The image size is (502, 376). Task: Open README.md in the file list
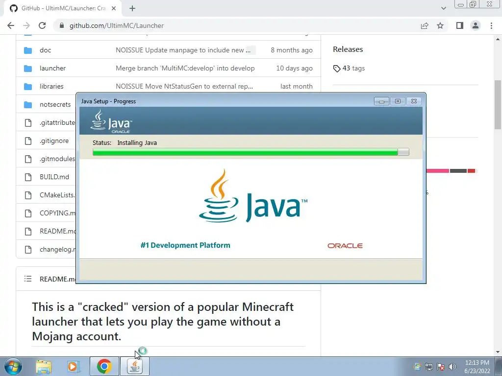(58, 231)
